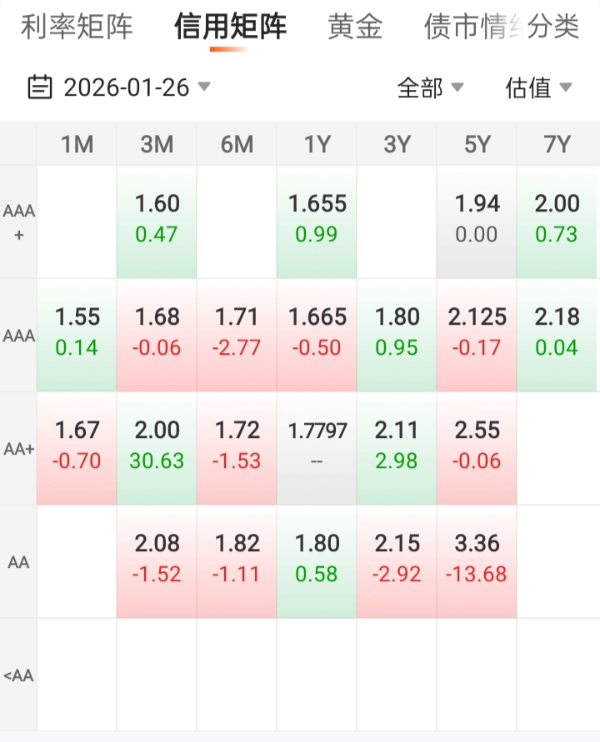Select the AAA+ rating row header
The image size is (600, 742).
click(18, 222)
